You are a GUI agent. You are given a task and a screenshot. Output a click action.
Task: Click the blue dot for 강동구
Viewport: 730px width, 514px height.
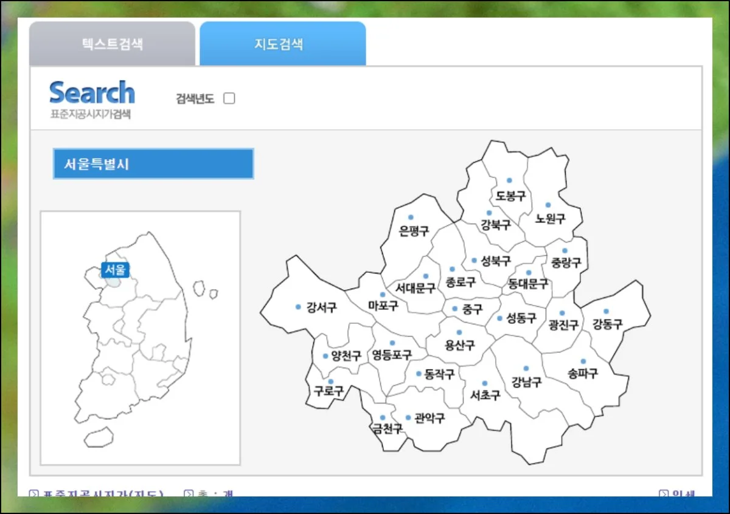[x=606, y=312]
